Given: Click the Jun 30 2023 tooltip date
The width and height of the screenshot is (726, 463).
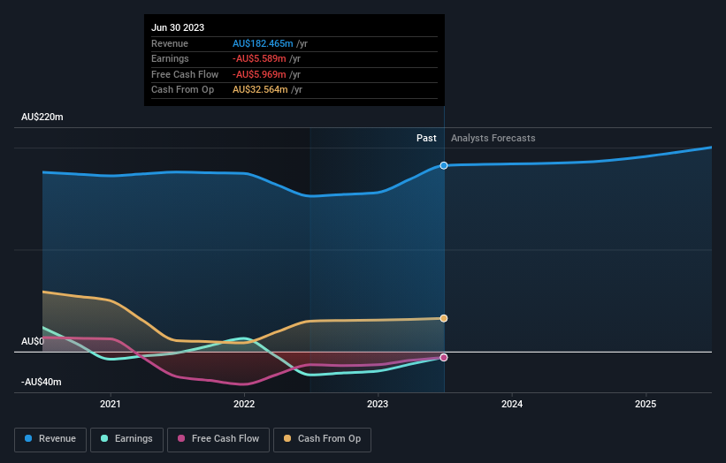Looking at the screenshot, I should [178, 27].
